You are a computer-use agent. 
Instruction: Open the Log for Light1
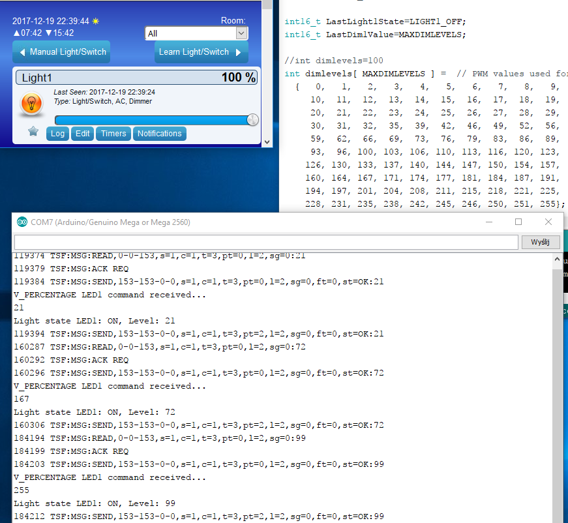(57, 134)
